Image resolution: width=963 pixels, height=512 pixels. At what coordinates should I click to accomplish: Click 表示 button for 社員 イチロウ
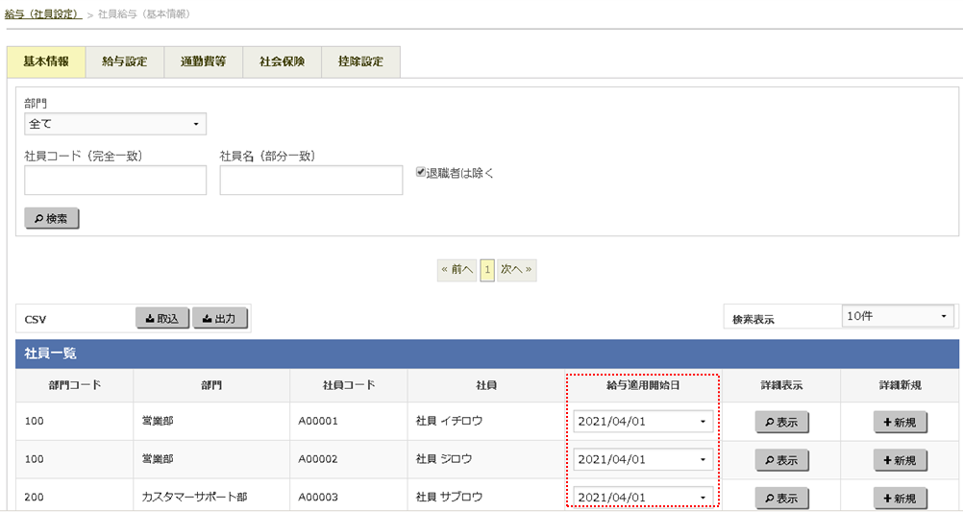pyautogui.click(x=781, y=422)
